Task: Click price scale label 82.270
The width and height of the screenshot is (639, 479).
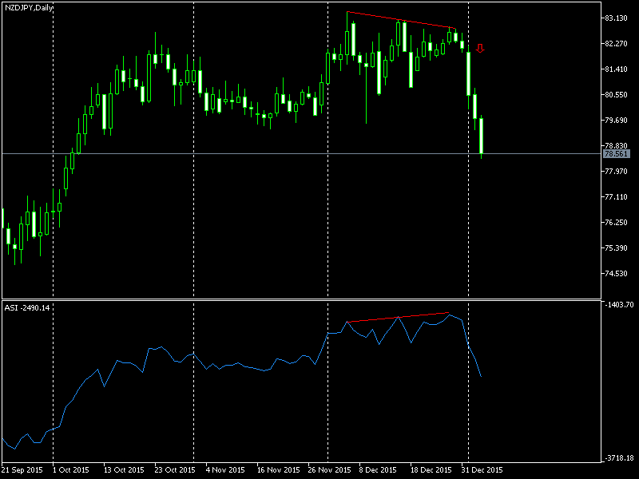Action: [616, 44]
